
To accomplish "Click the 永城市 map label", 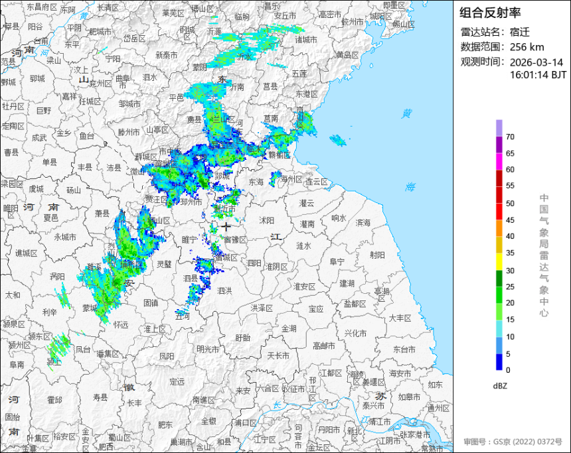I will [65, 237].
